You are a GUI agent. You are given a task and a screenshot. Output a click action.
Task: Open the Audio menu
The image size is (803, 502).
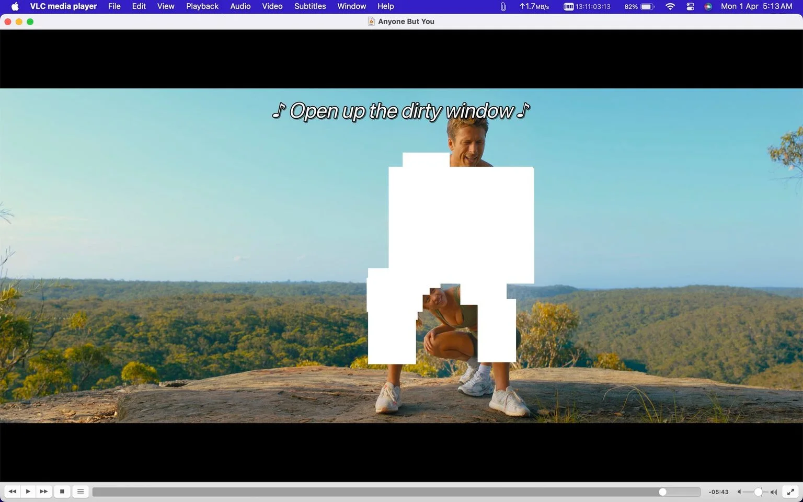pos(240,6)
